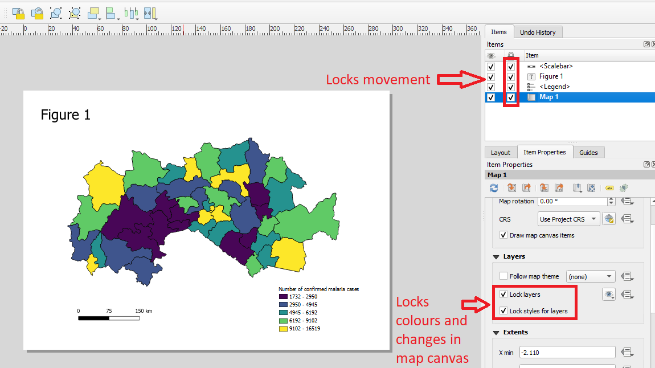View current map extent in main canvas

526,188
